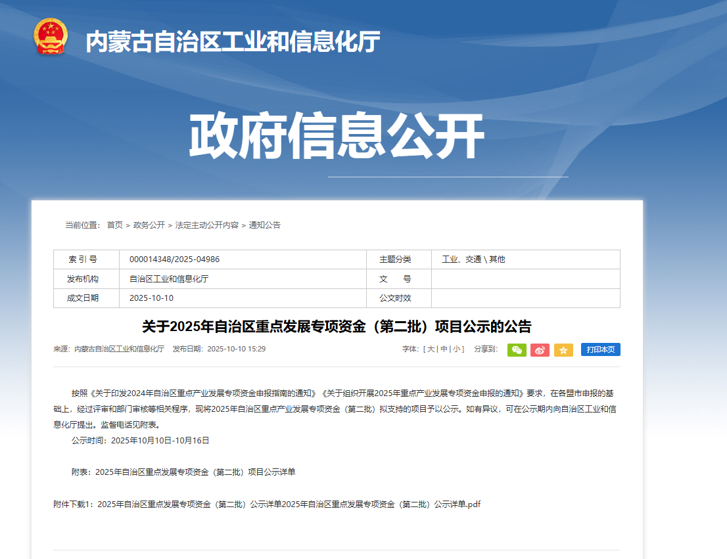This screenshot has width=727, height=559.
Task: Click the national emblem logo
Action: (51, 37)
